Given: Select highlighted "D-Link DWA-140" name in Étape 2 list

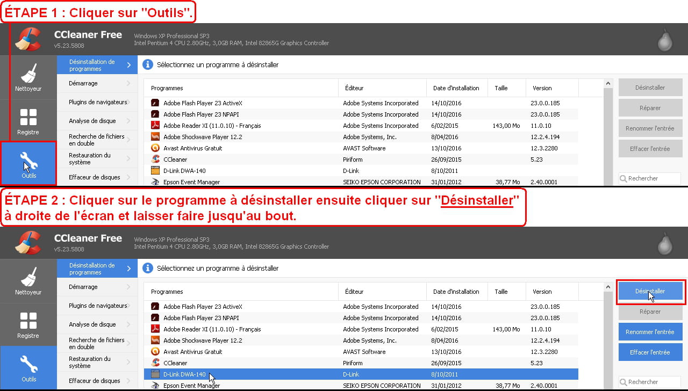Looking at the screenshot, I should [184, 374].
